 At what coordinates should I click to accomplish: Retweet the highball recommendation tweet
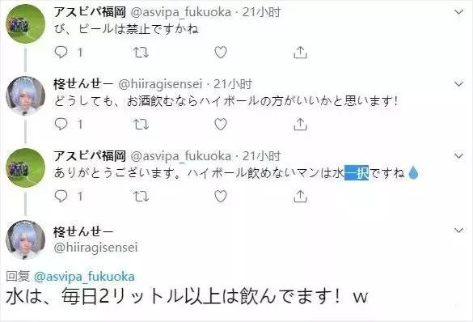[141, 125]
